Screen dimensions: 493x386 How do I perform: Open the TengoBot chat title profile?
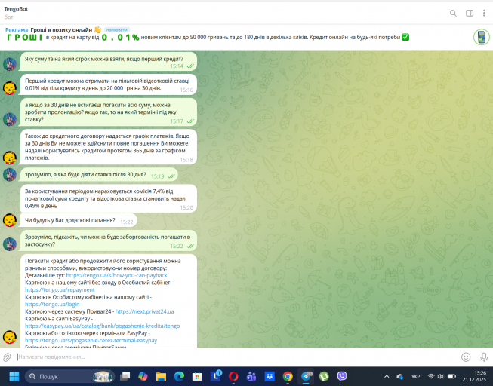16,9
